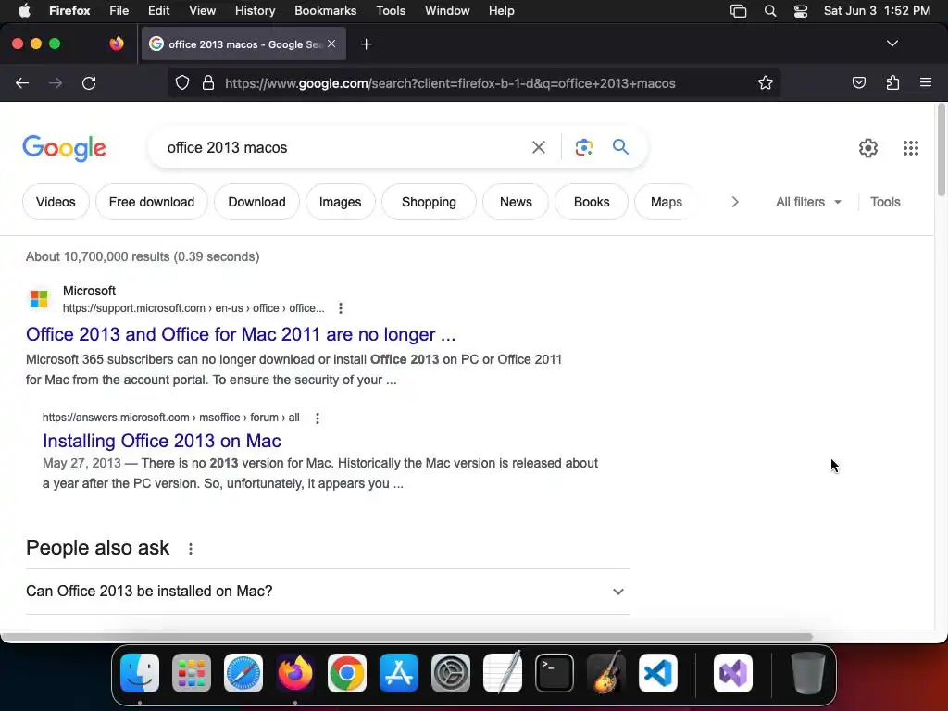Viewport: 948px width, 711px height.
Task: View site info via the padlock icon
Action: tap(208, 82)
